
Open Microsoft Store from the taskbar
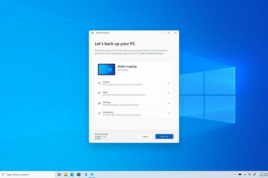(79, 174)
